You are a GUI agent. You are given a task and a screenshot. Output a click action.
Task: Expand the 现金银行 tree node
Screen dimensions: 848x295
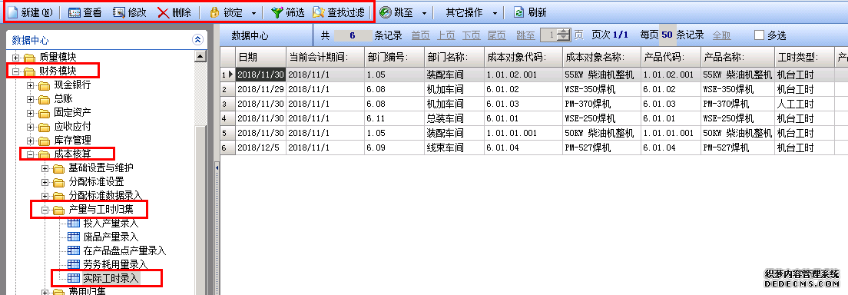click(31, 85)
